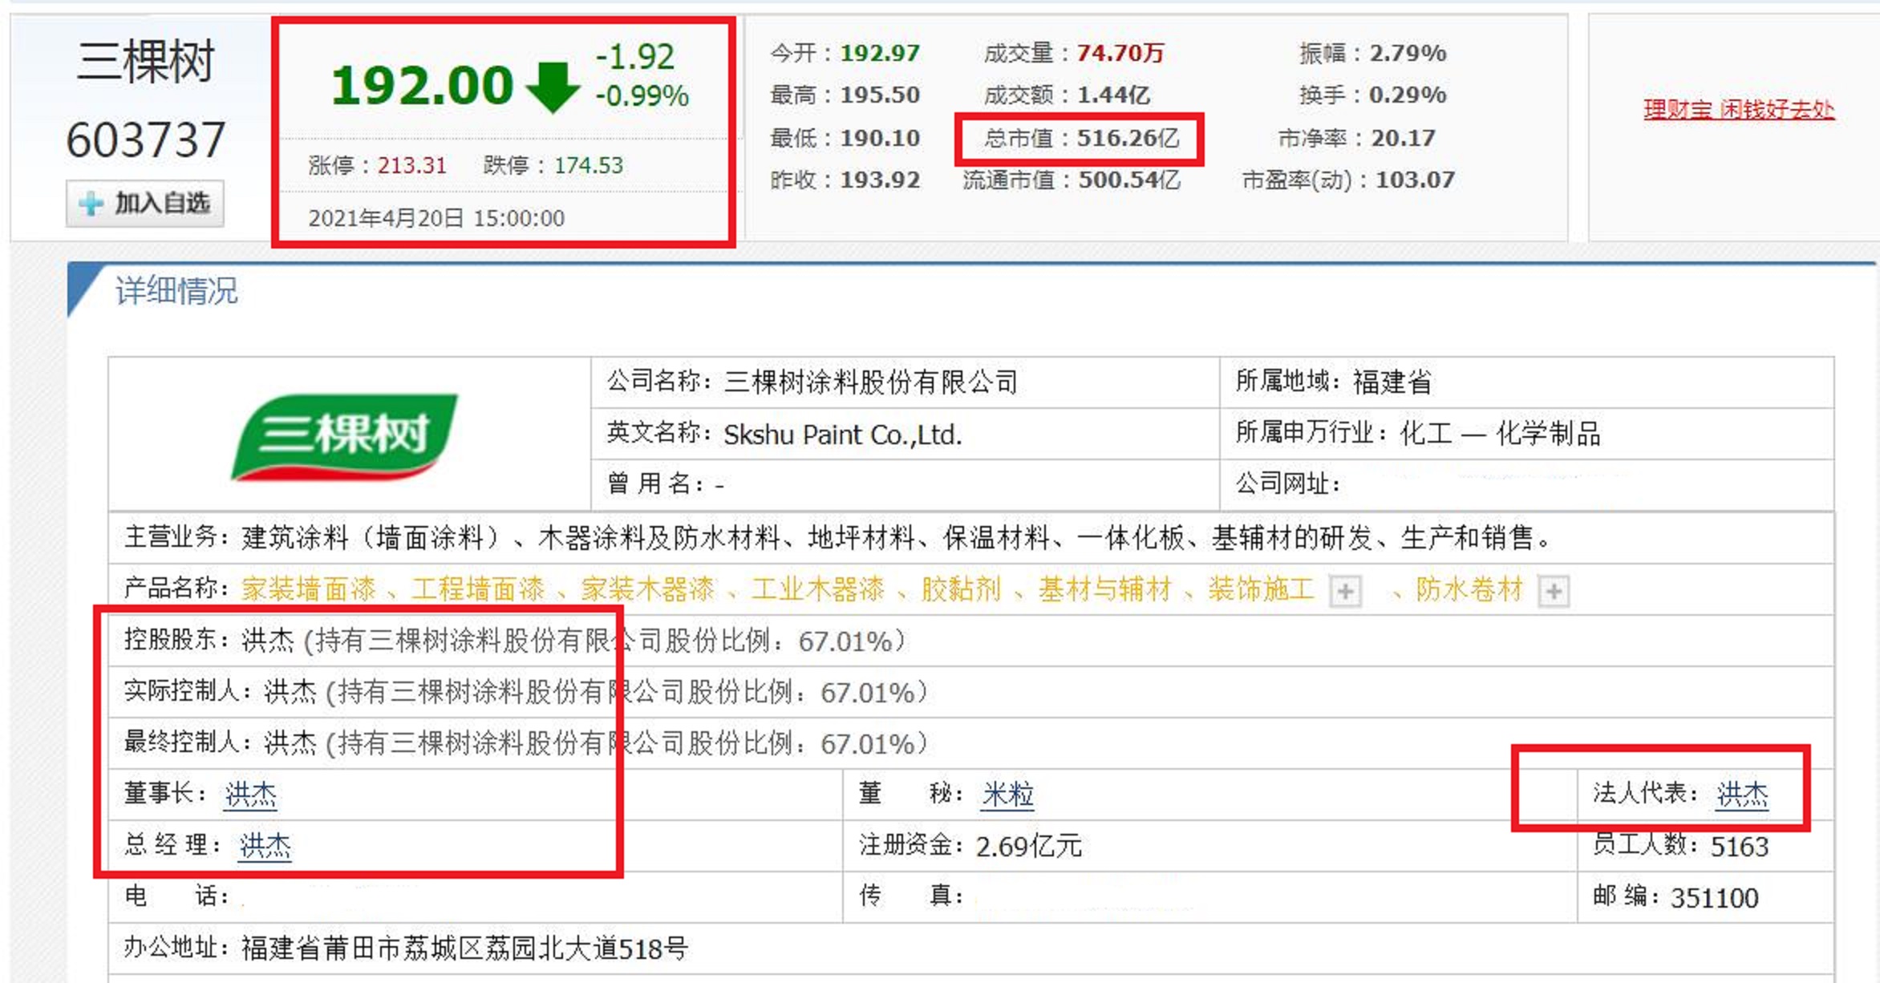Screen dimensions: 1880x983
Task: Open 工程墙面漆 product link
Action: coord(478,589)
